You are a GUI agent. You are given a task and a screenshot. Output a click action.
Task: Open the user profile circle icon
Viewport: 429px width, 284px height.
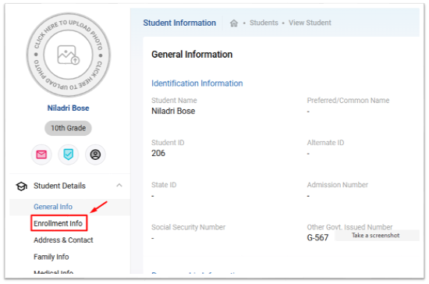coord(95,154)
